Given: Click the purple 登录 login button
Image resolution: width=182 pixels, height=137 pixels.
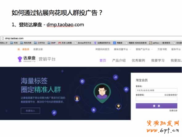Looking at the screenshot, I should coord(156,106).
